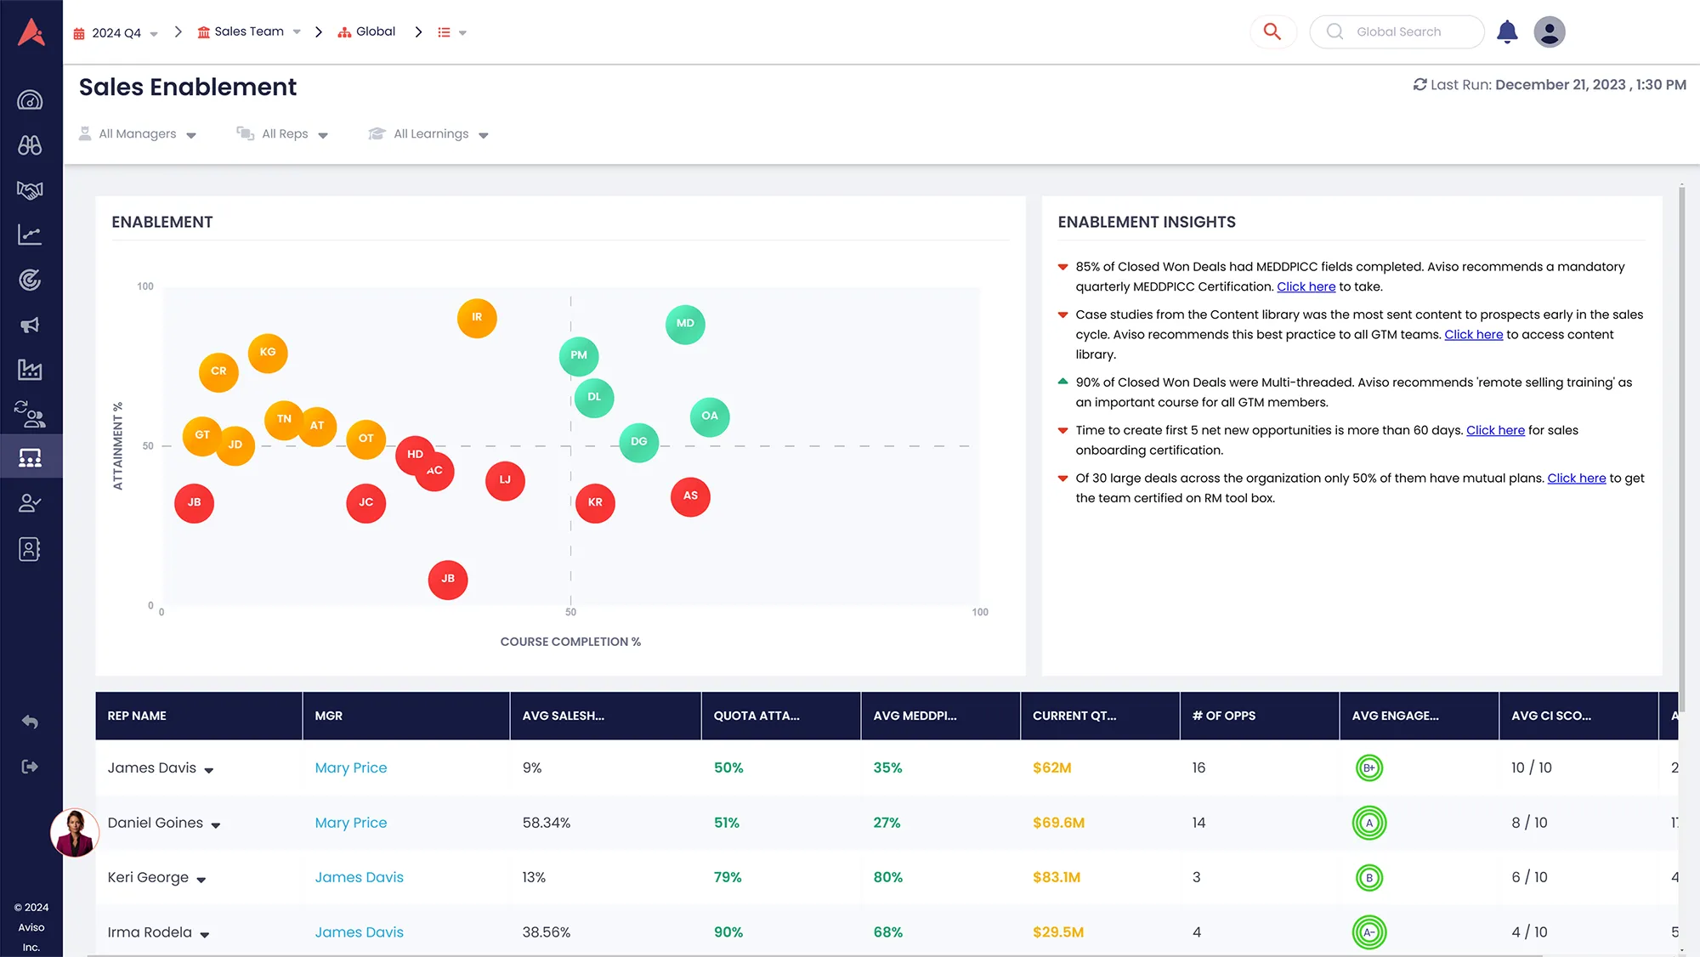Click the binoculars icon in sidebar
The image size is (1700, 957).
tap(30, 145)
